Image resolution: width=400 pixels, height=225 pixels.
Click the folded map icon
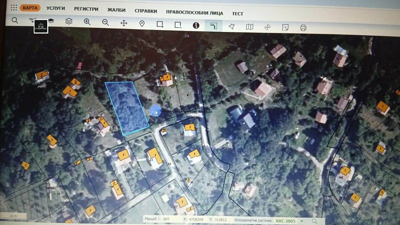[x=249, y=27]
